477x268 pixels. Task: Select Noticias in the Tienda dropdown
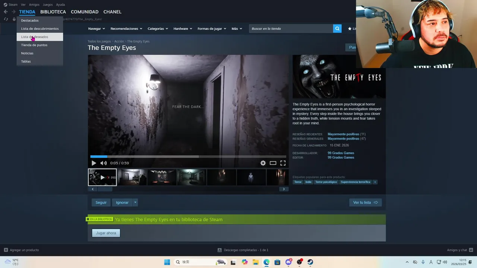pyautogui.click(x=40, y=53)
